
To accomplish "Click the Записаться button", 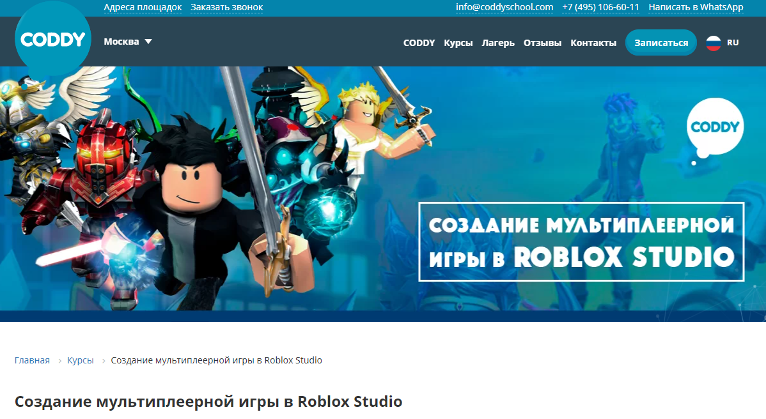I will pyautogui.click(x=661, y=42).
